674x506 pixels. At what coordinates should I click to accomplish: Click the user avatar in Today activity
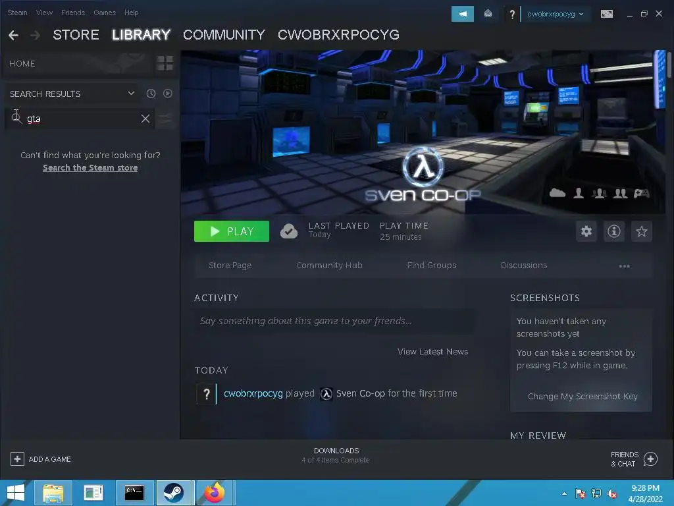206,394
